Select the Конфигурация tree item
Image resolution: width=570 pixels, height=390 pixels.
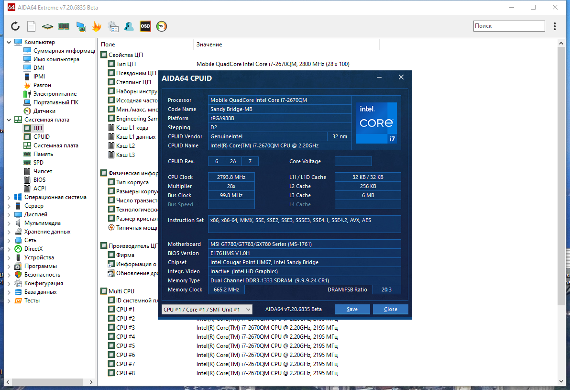39,283
